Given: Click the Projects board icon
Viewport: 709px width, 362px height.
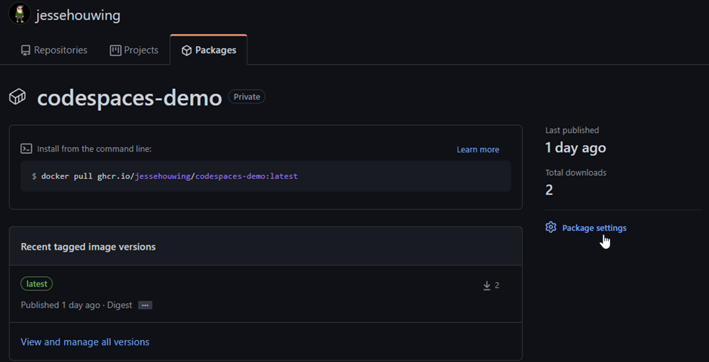Looking at the screenshot, I should [115, 51].
